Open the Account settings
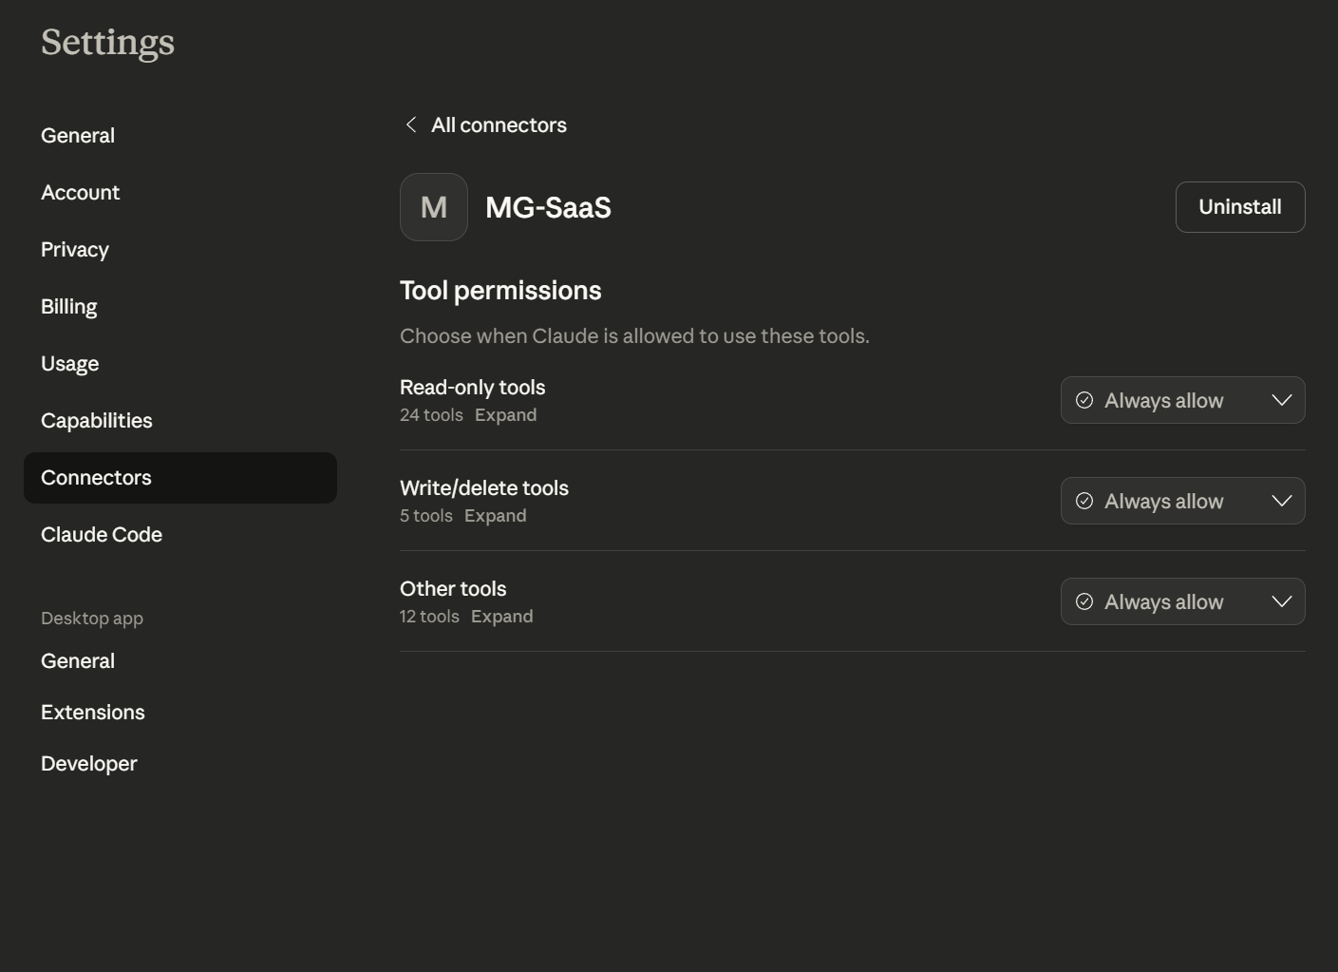1338x972 pixels. click(x=80, y=192)
